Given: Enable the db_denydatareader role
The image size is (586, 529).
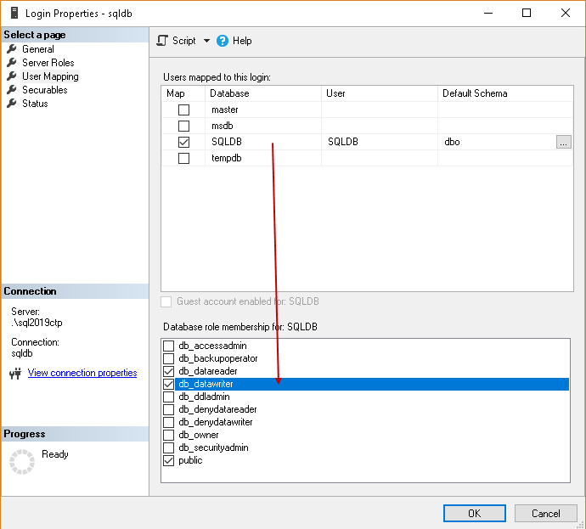Looking at the screenshot, I should point(168,409).
